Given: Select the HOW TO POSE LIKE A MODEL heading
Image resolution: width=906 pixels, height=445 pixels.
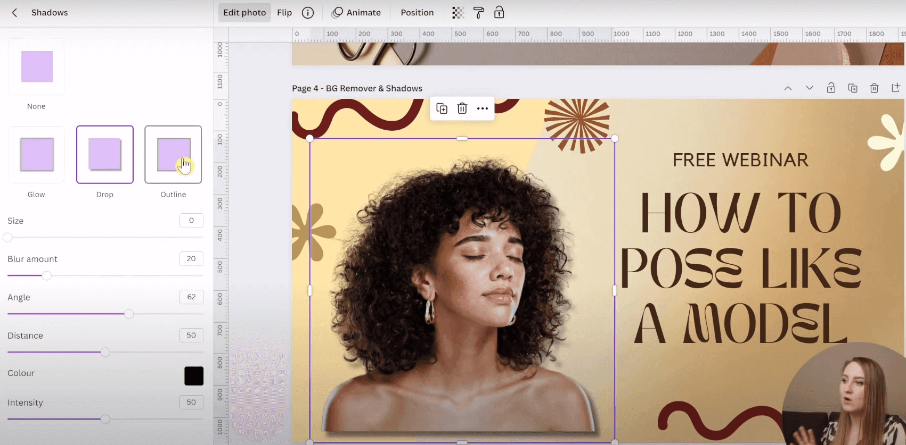Looking at the screenshot, I should tap(740, 268).
